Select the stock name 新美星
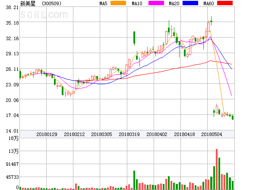The height and width of the screenshot is (190, 259). tap(28, 3)
